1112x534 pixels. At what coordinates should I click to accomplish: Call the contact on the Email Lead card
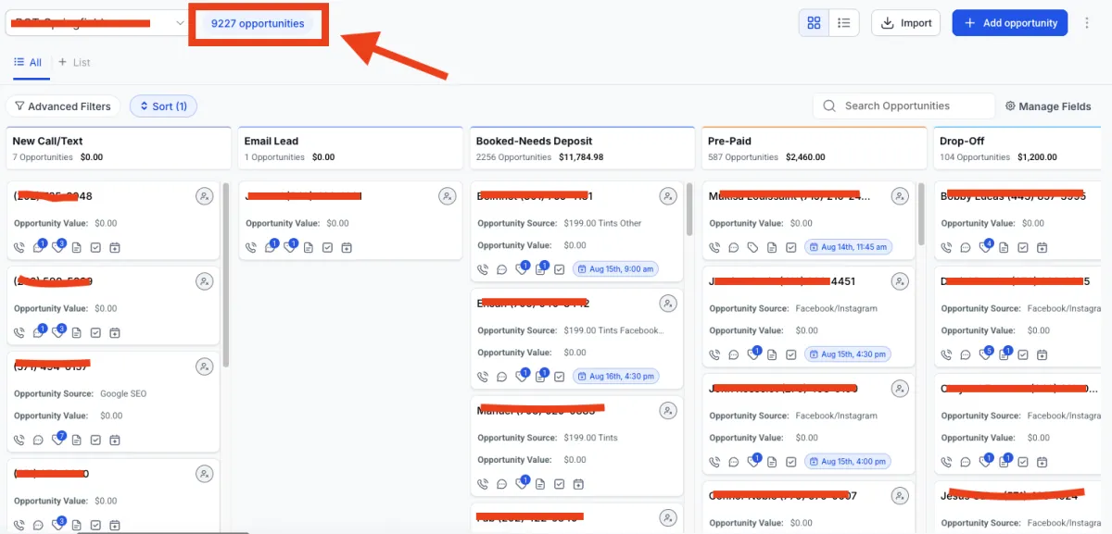pos(251,247)
